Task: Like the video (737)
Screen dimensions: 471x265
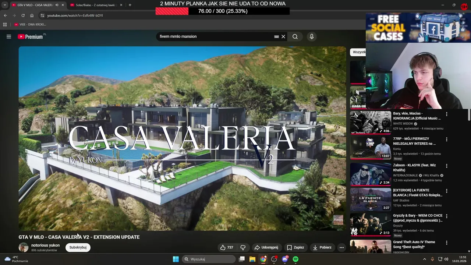Action: coord(227,247)
